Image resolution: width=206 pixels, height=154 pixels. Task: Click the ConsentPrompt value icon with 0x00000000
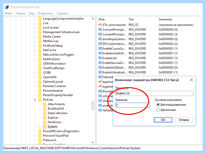(100, 29)
